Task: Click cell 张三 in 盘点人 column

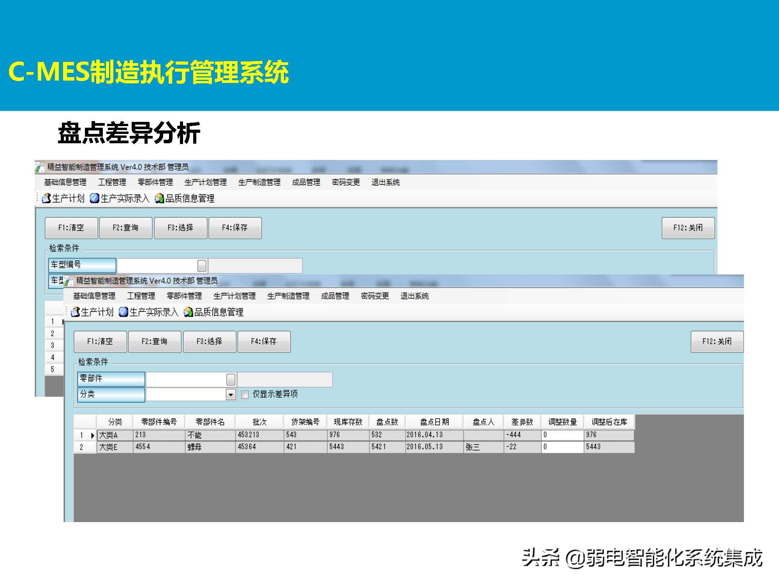Action: pyautogui.click(x=483, y=447)
